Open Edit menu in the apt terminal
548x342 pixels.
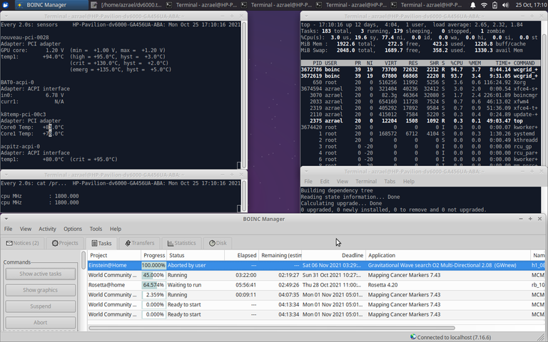click(325, 182)
